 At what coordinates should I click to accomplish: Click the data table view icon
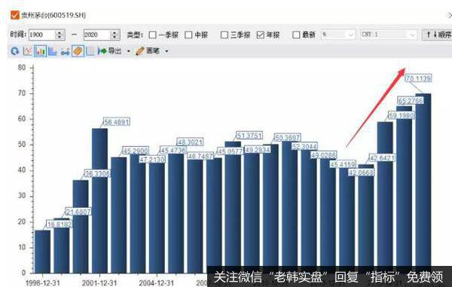[91, 51]
